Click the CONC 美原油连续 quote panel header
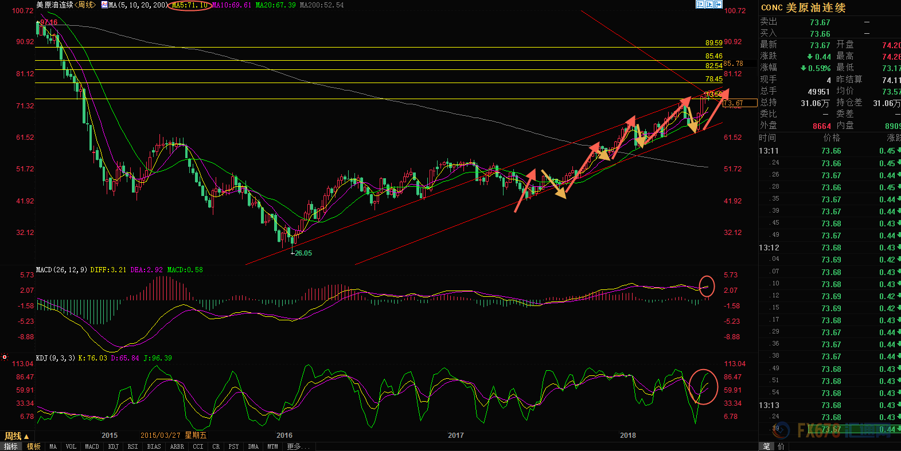 (803, 7)
